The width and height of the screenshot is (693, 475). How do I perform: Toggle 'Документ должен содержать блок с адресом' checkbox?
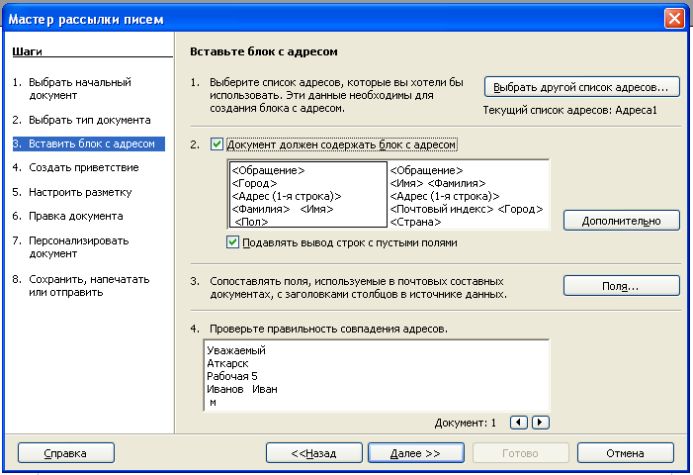click(x=217, y=144)
